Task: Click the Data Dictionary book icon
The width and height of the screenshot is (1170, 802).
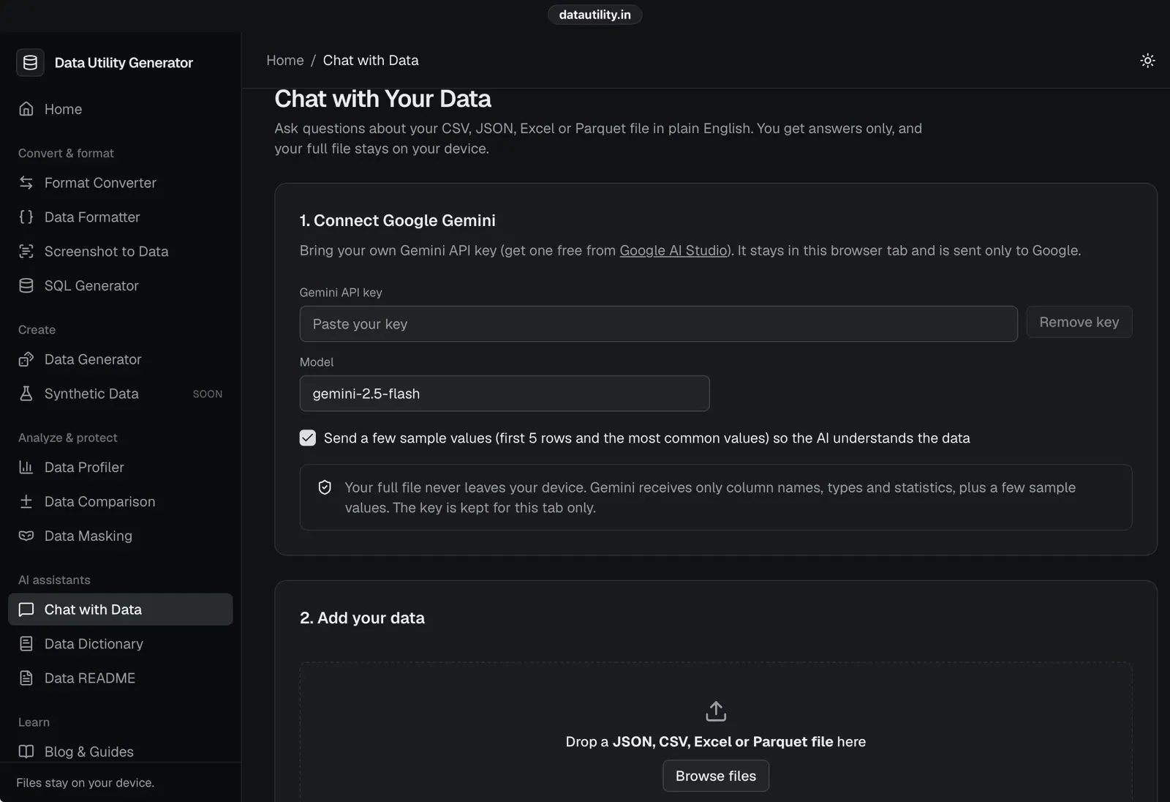Action: (x=26, y=644)
